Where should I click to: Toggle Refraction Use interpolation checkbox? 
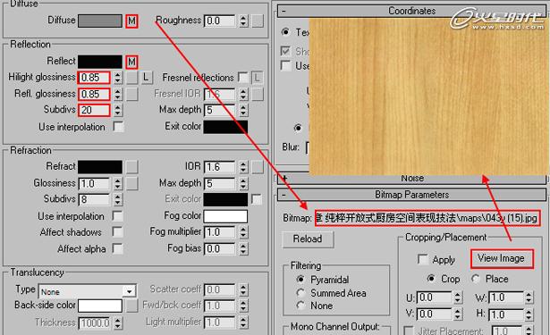[117, 216]
